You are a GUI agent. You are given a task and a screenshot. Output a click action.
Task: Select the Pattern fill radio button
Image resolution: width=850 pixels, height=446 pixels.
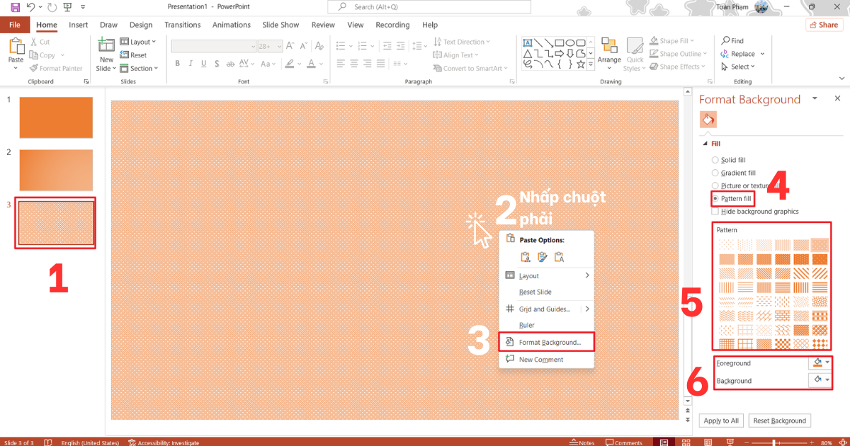coord(715,198)
